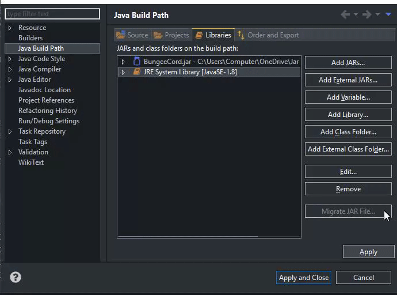Select Task Tags in sidebar
The image size is (397, 295).
coord(33,142)
